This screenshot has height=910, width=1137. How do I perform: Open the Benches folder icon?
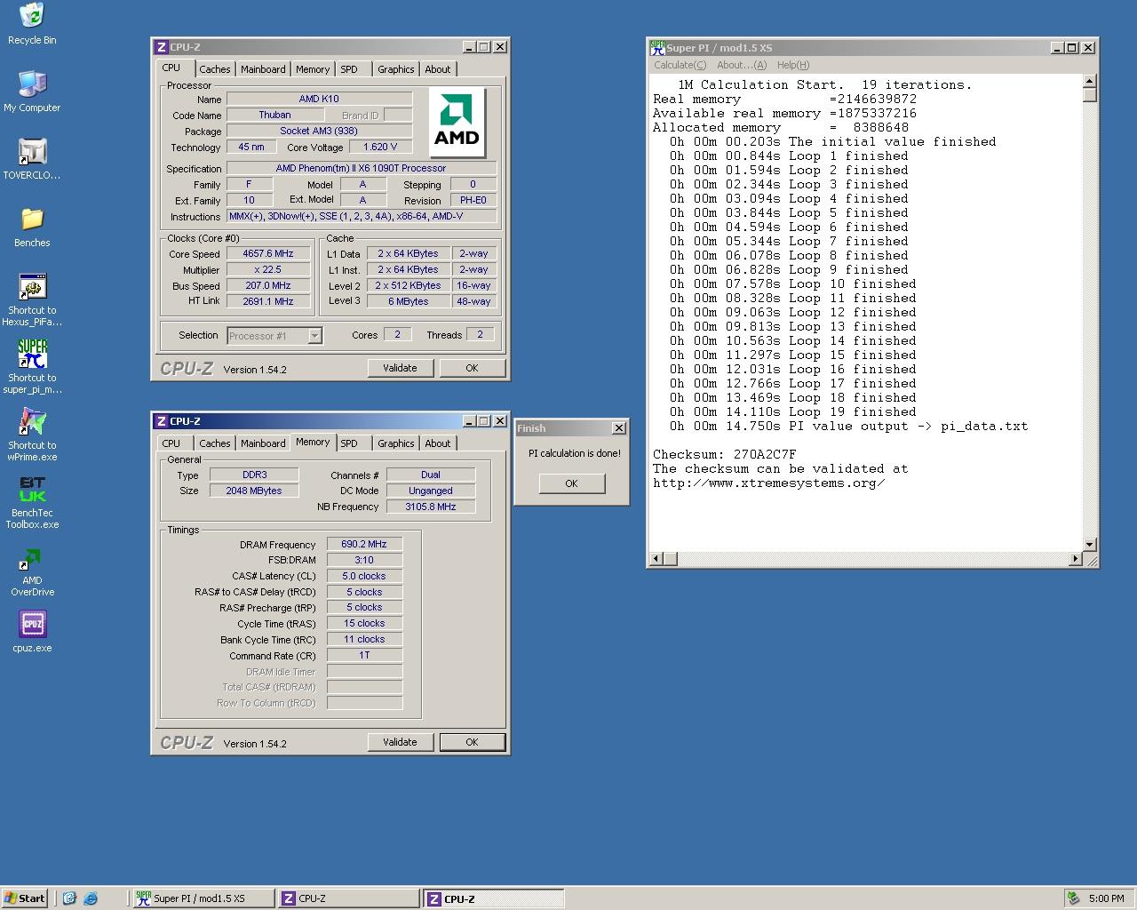[32, 227]
